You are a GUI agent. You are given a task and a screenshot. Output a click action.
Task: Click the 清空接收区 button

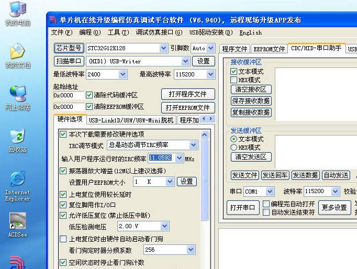[251, 89]
